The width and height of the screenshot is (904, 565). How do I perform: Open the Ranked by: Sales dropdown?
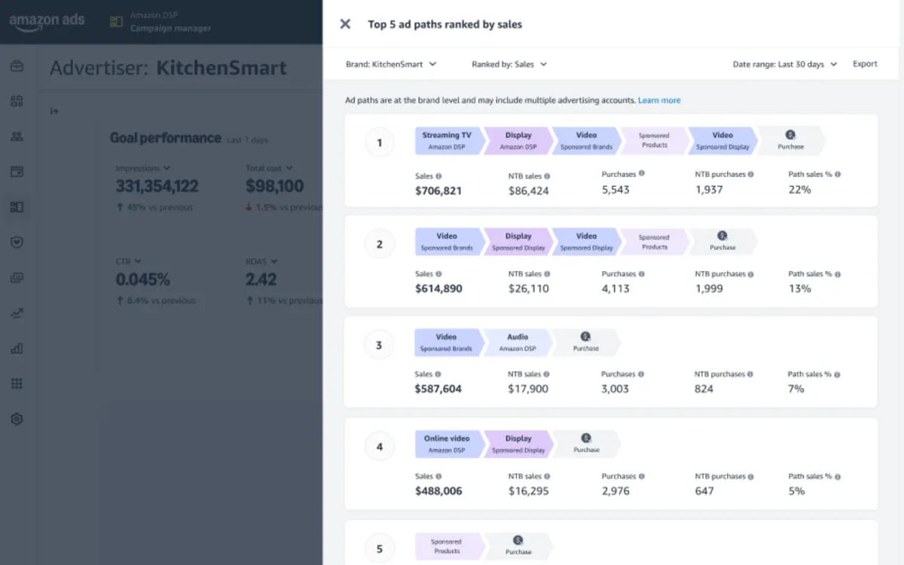click(509, 64)
